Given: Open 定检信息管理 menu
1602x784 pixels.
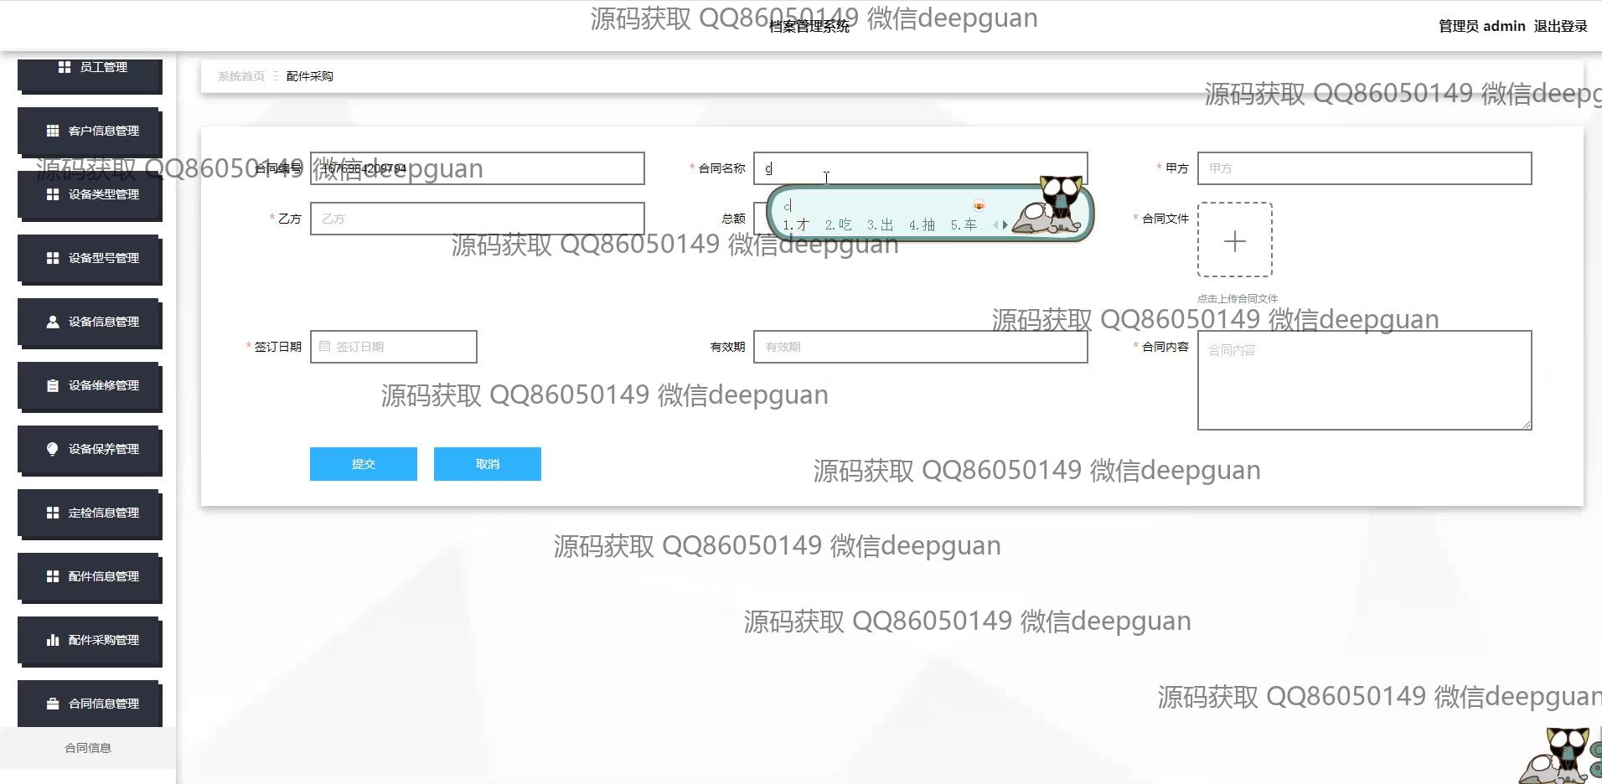Looking at the screenshot, I should pos(90,513).
